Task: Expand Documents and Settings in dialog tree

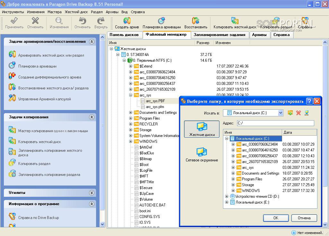Action: point(233,173)
